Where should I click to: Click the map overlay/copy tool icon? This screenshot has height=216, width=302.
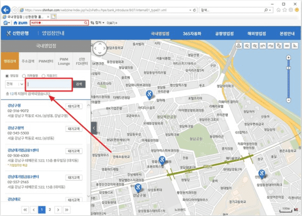click(279, 46)
